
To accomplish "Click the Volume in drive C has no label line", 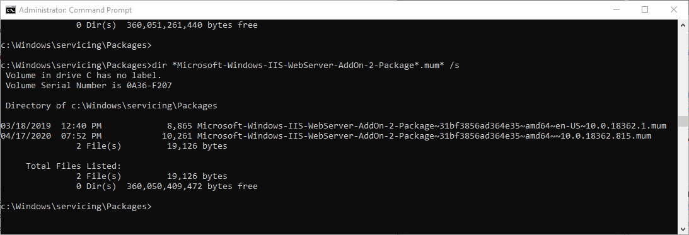I will 83,76.
